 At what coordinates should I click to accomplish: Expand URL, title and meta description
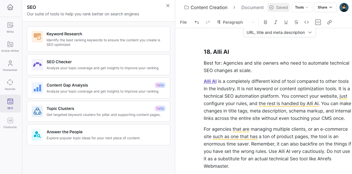[x=279, y=32]
